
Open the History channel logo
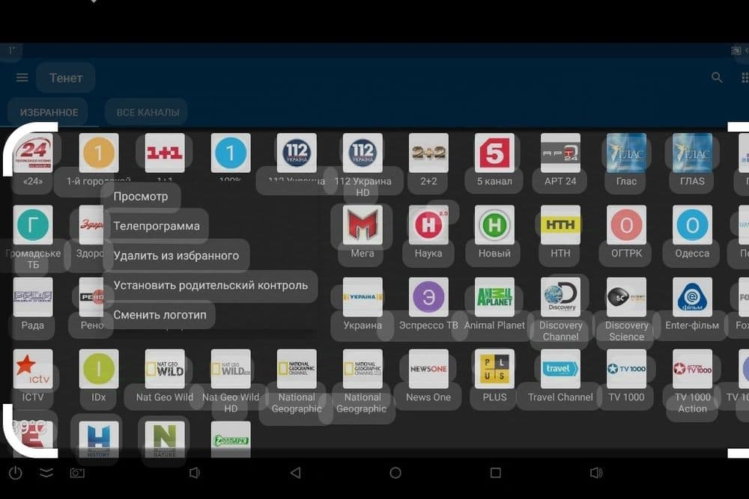click(x=99, y=439)
